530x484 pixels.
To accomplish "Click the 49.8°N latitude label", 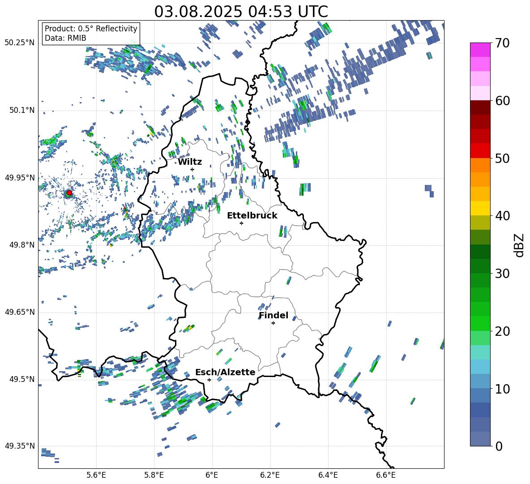I will pos(21,245).
